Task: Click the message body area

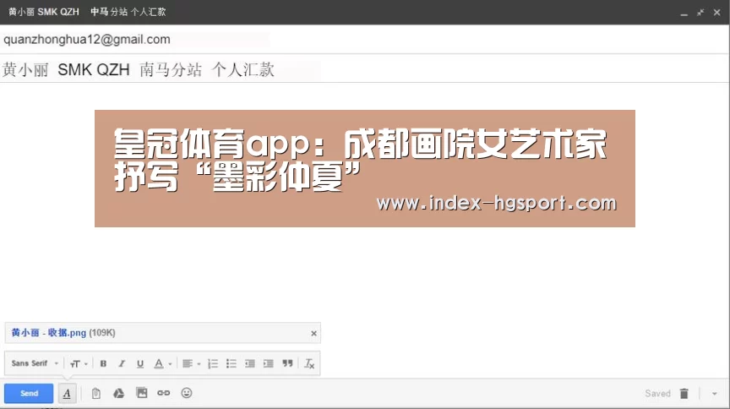Action: (x=365, y=200)
